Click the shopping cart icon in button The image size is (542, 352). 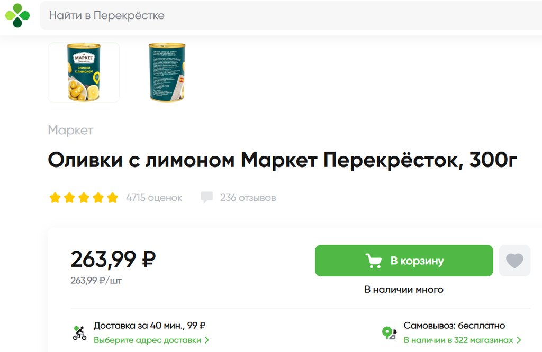374,261
